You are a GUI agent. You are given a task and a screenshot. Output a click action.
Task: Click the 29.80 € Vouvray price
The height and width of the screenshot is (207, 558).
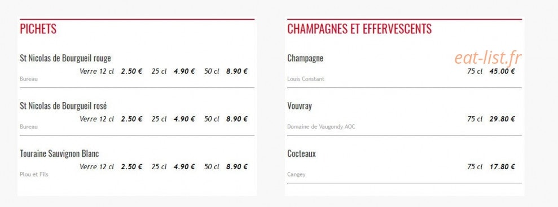pyautogui.click(x=502, y=119)
